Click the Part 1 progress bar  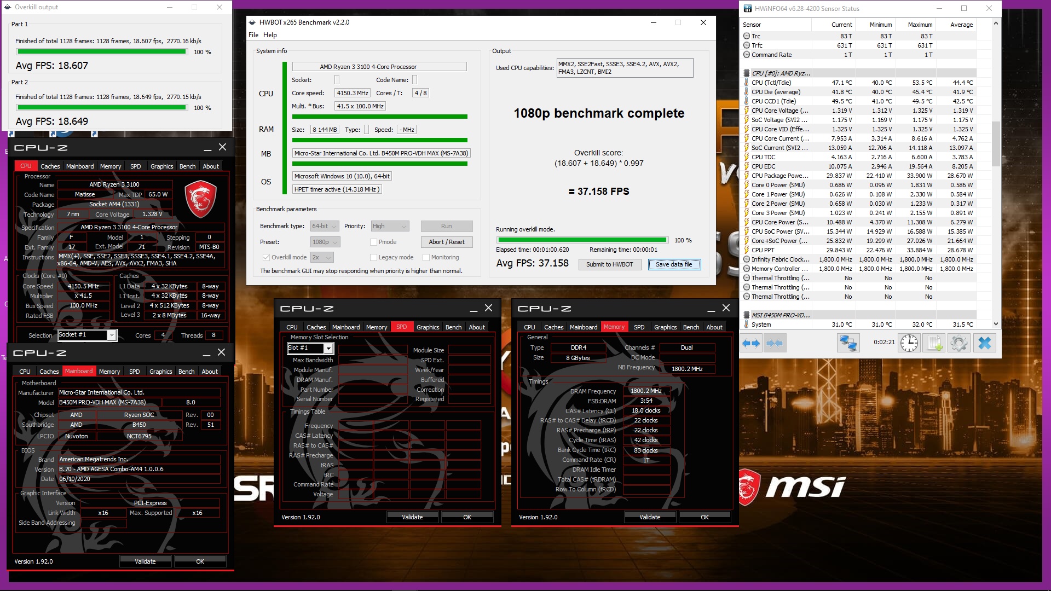click(x=102, y=52)
